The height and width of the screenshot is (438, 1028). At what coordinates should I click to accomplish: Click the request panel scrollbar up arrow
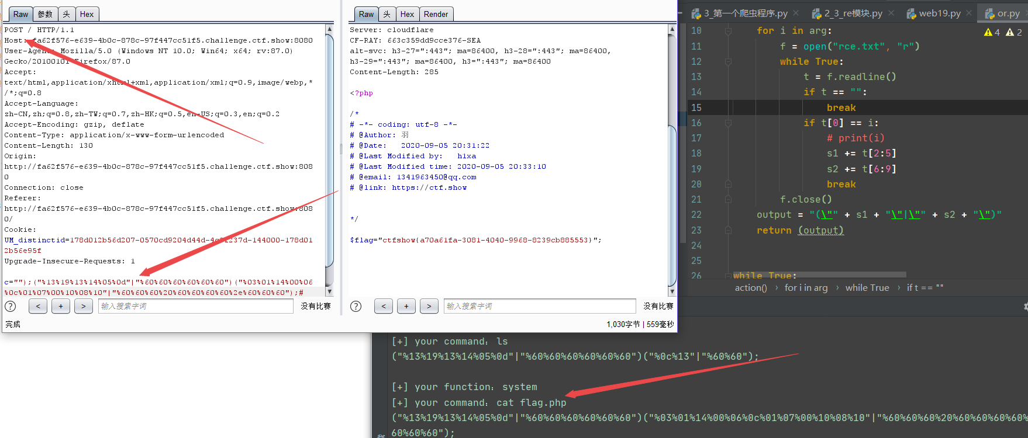pos(329,29)
